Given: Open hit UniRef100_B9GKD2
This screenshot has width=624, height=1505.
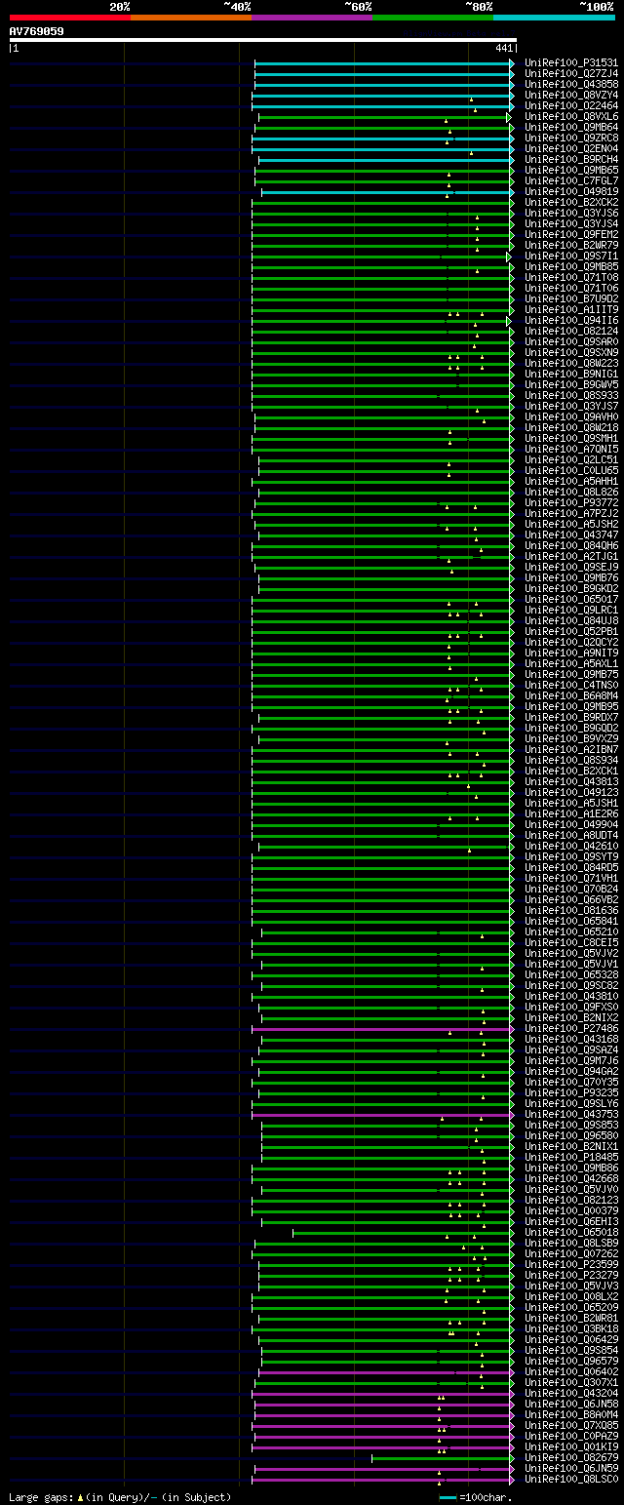Looking at the screenshot, I should tap(571, 588).
